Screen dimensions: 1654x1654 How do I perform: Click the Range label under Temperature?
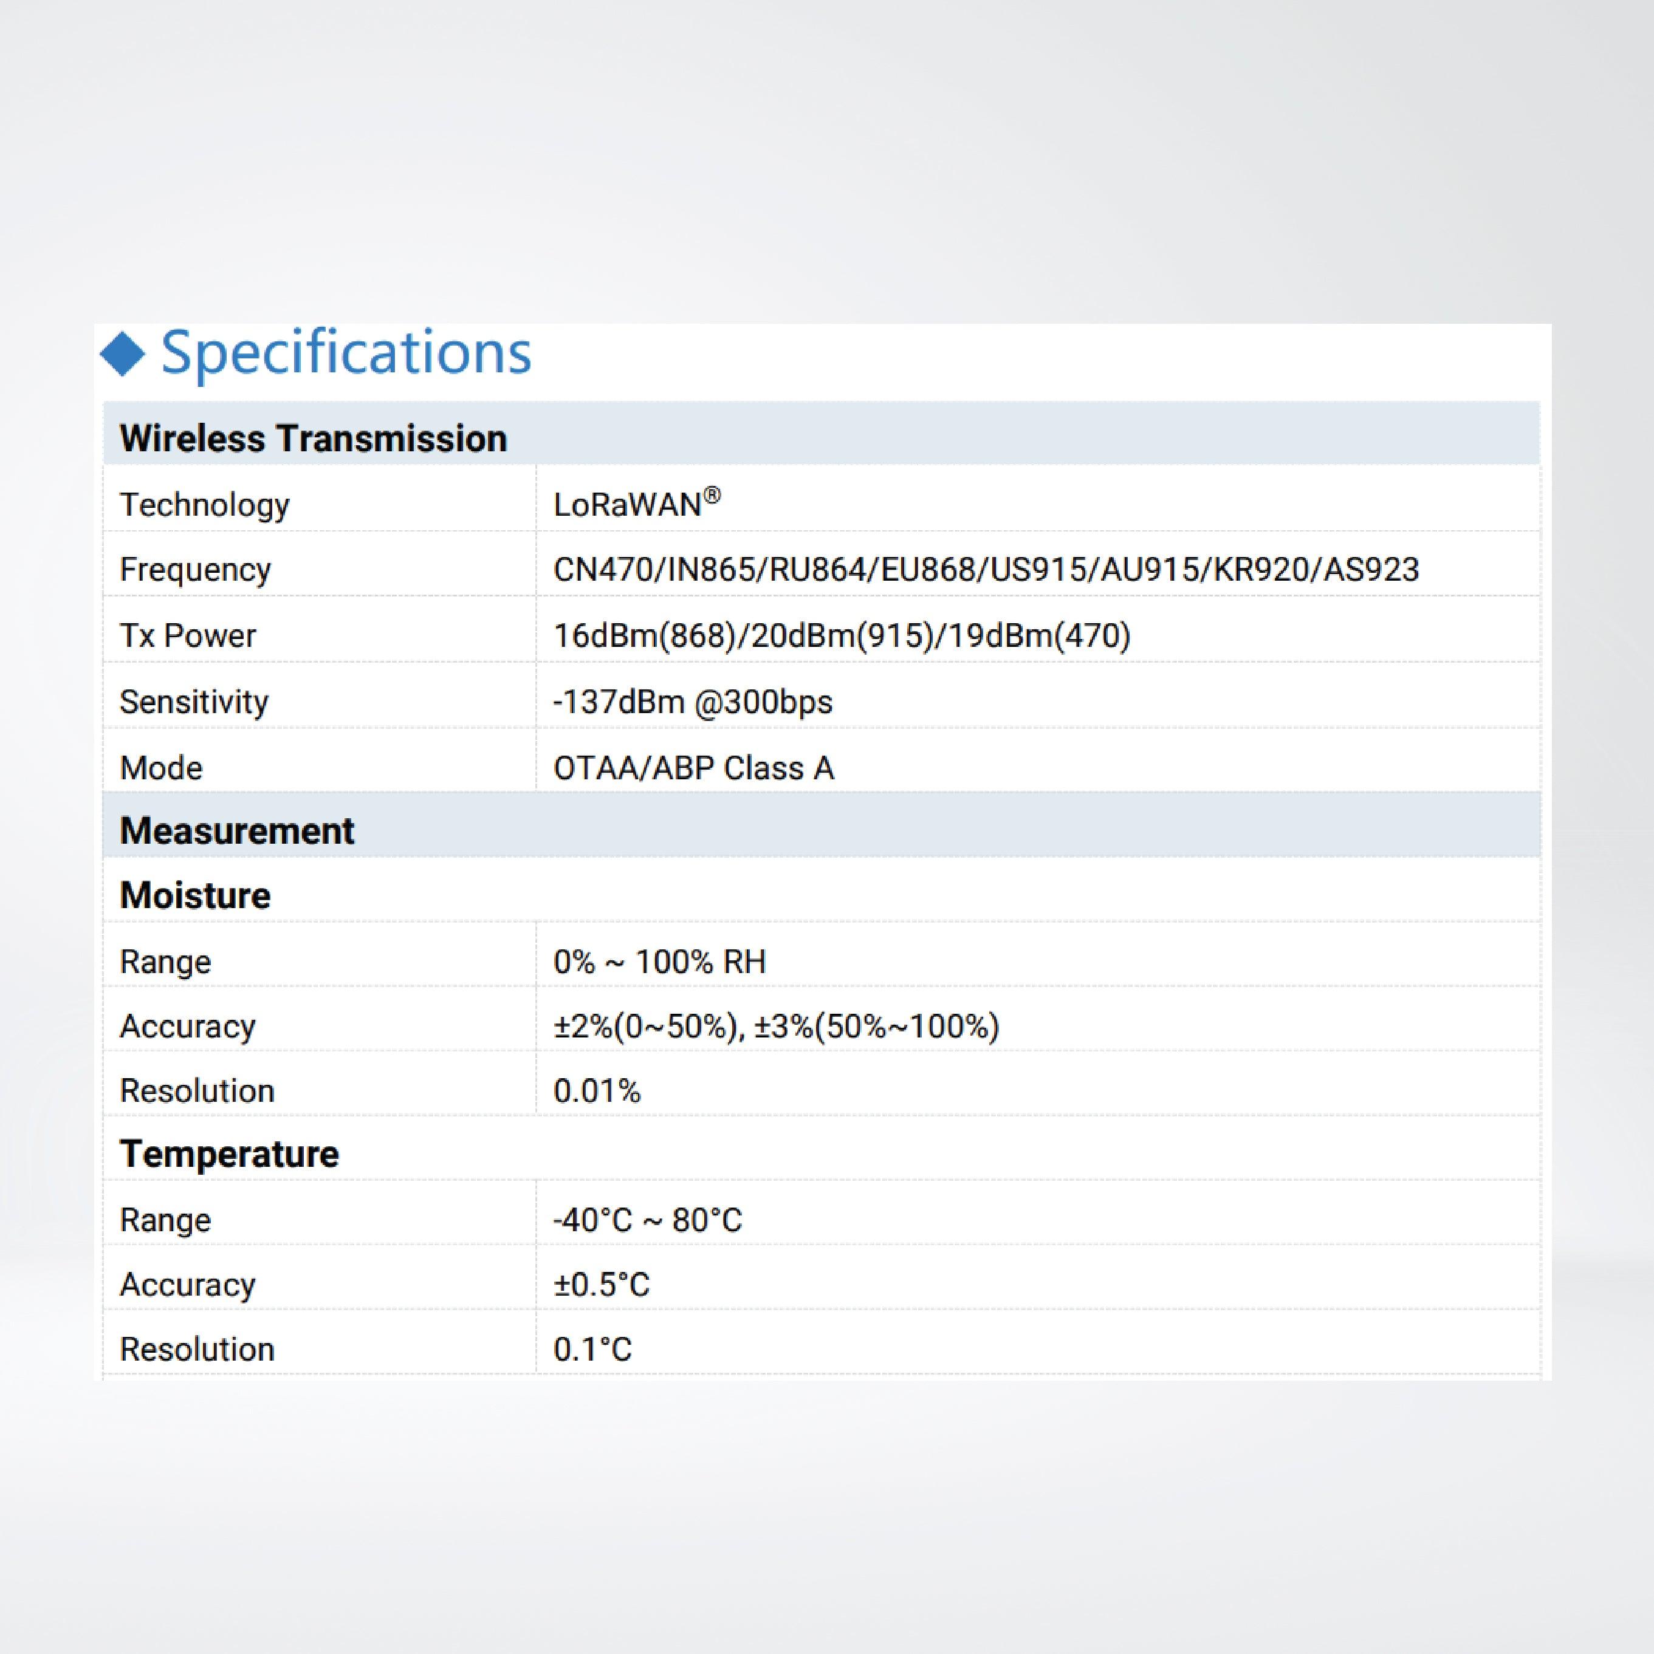[165, 1220]
